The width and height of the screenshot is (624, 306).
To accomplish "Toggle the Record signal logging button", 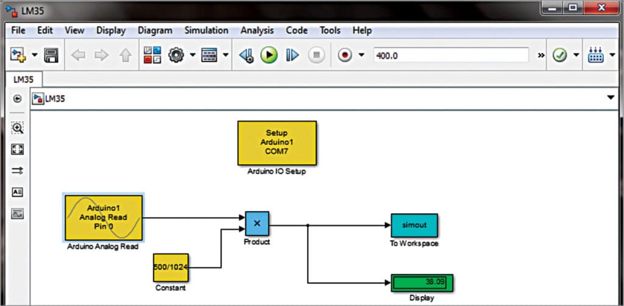I will [x=345, y=55].
